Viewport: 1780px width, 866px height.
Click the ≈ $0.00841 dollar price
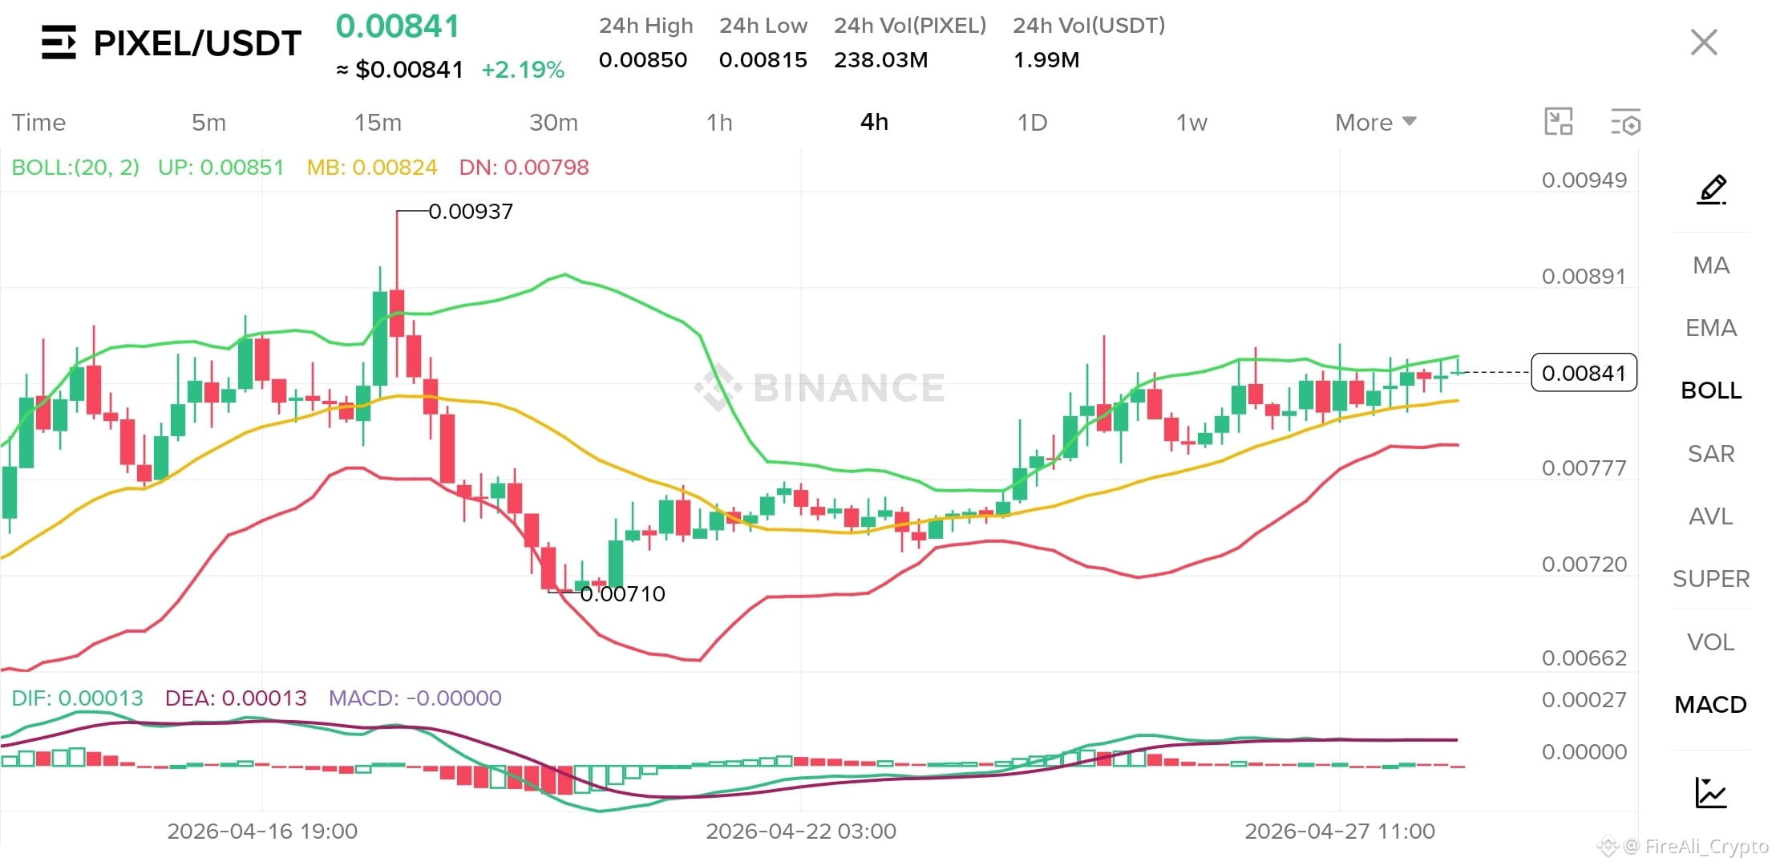(x=399, y=70)
